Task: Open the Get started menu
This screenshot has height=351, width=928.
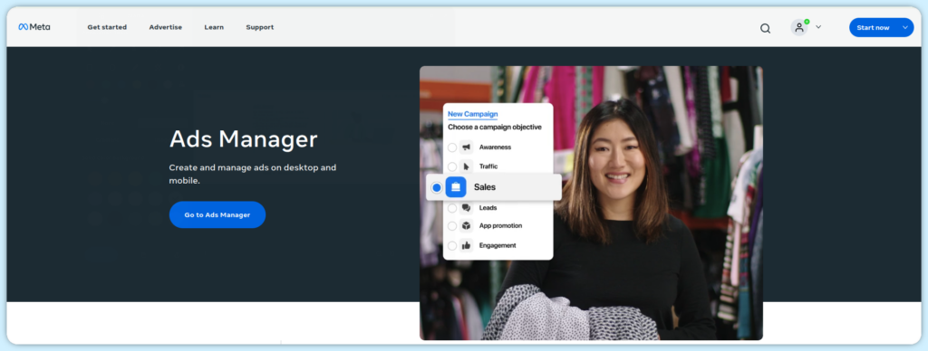Action: pos(107,27)
